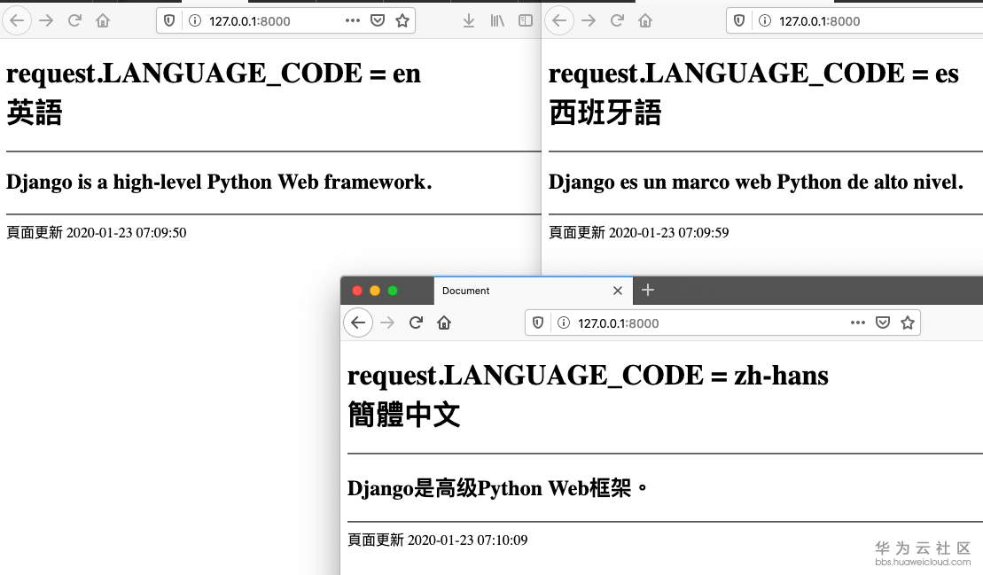Close the Document tab
Viewport: 983px width, 575px height.
(x=618, y=291)
